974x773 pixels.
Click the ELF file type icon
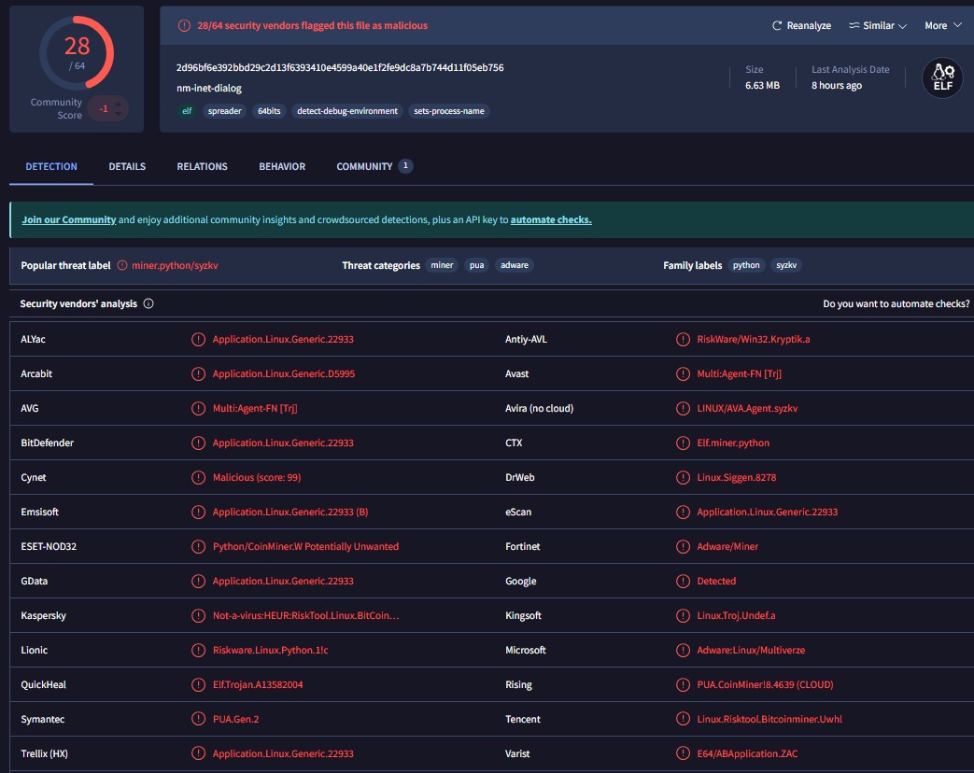[x=942, y=77]
